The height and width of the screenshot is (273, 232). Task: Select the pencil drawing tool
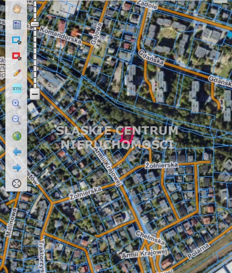point(17,73)
